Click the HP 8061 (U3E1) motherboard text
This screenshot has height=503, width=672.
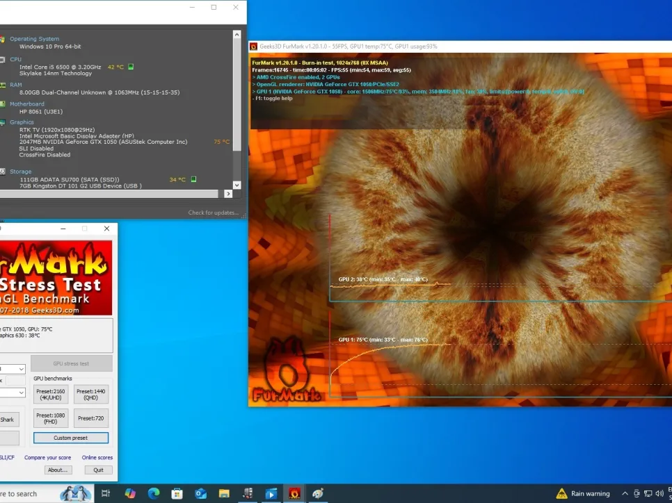pos(41,111)
